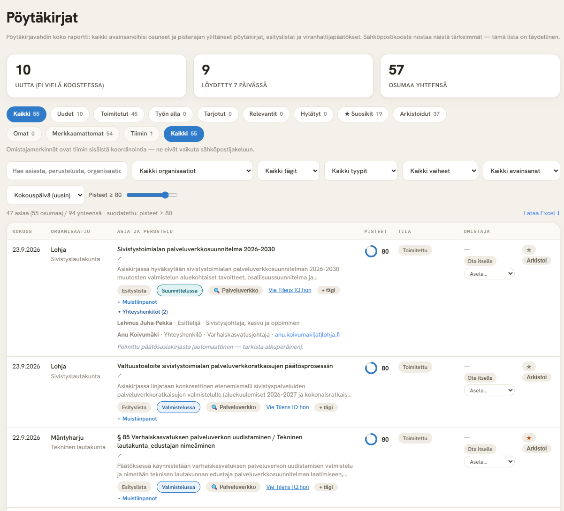Click Palveluverkko keyword tag in Sivistystoimialan palveluverkkosuunnitelma row
The image size is (564, 511).
(236, 291)
